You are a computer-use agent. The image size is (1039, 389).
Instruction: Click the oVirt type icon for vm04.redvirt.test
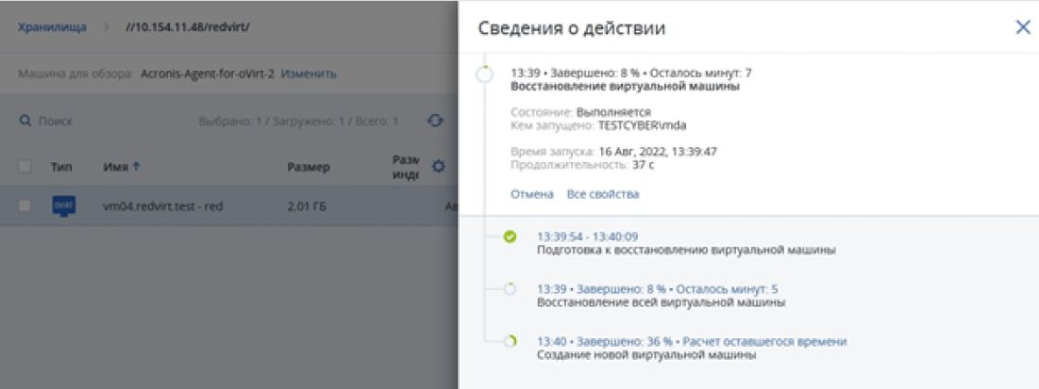pyautogui.click(x=63, y=205)
